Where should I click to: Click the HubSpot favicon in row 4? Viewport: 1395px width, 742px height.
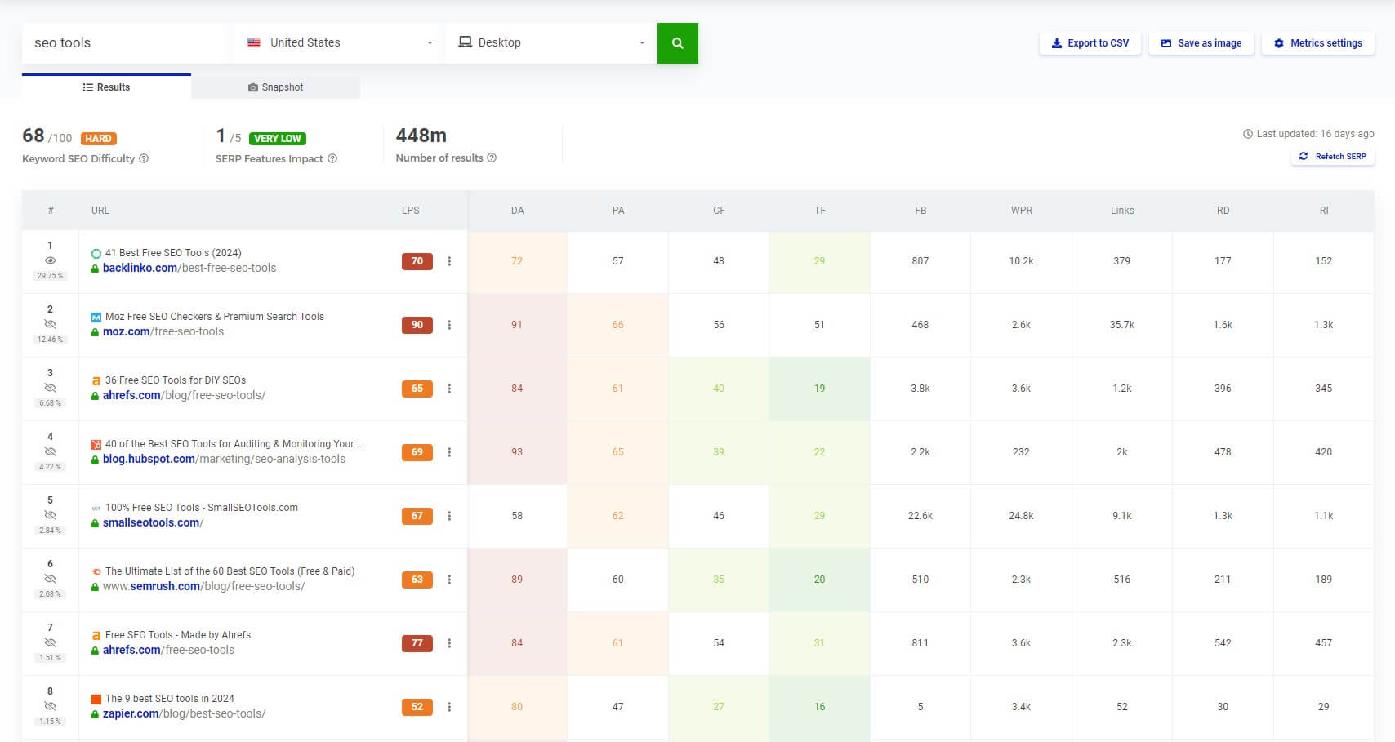[96, 444]
